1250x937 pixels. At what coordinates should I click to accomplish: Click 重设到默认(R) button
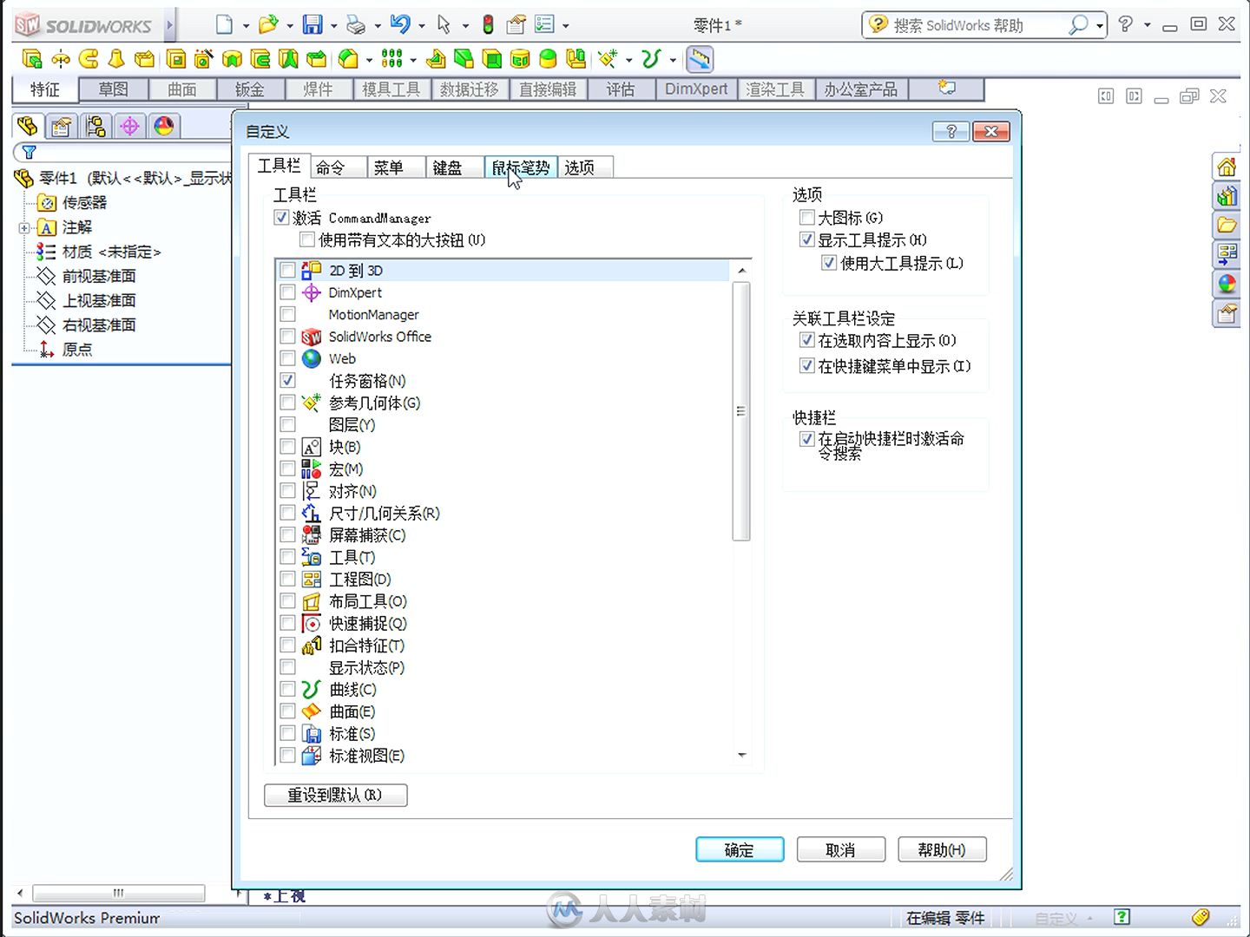click(335, 795)
